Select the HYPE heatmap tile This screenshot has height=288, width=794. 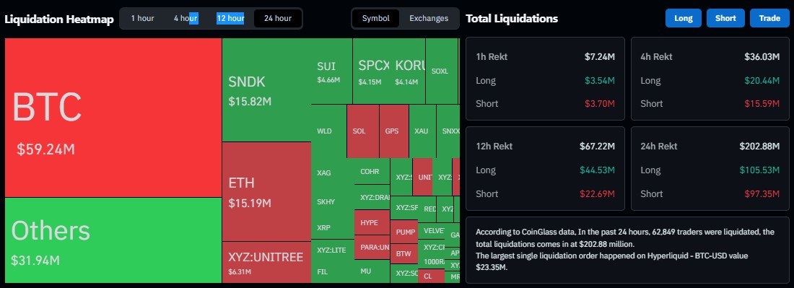click(372, 222)
